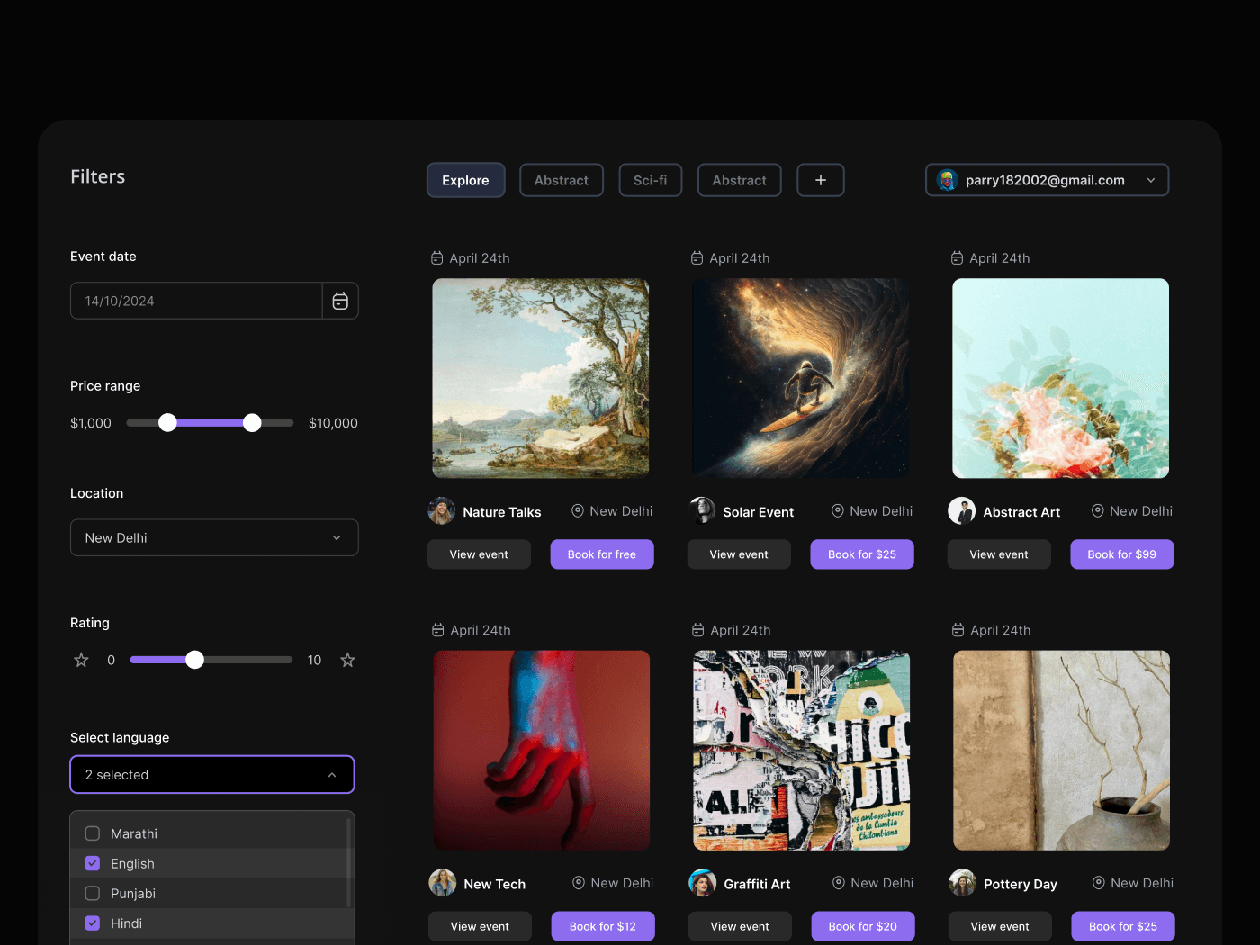The height and width of the screenshot is (945, 1260).
Task: Check the Marathi language checkbox
Action: coord(92,833)
